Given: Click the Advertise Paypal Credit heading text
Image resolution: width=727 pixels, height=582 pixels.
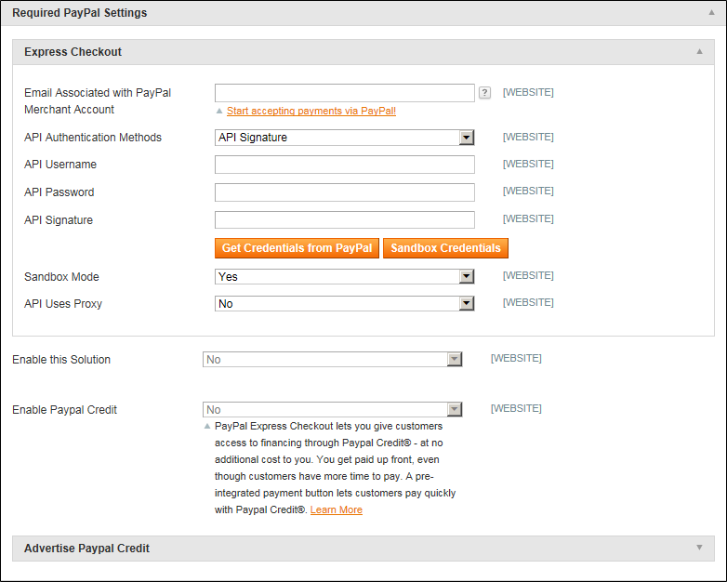Looking at the screenshot, I should [x=86, y=549].
